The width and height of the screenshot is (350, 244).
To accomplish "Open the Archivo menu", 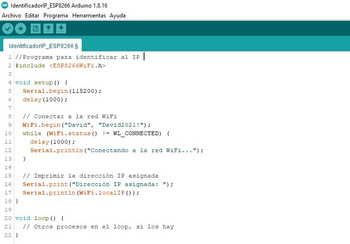I will pyautogui.click(x=11, y=16).
